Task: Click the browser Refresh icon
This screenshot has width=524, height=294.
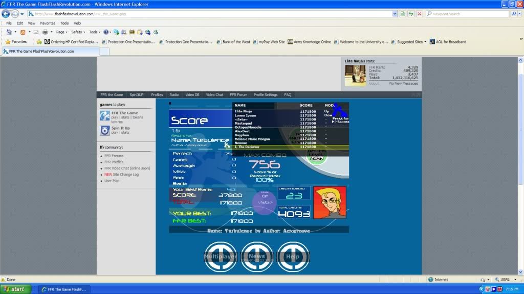Action: (411, 14)
